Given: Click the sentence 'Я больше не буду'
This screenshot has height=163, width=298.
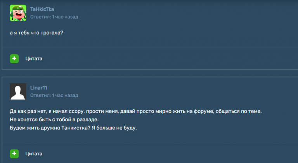Looking at the screenshot, I should click(x=114, y=128).
